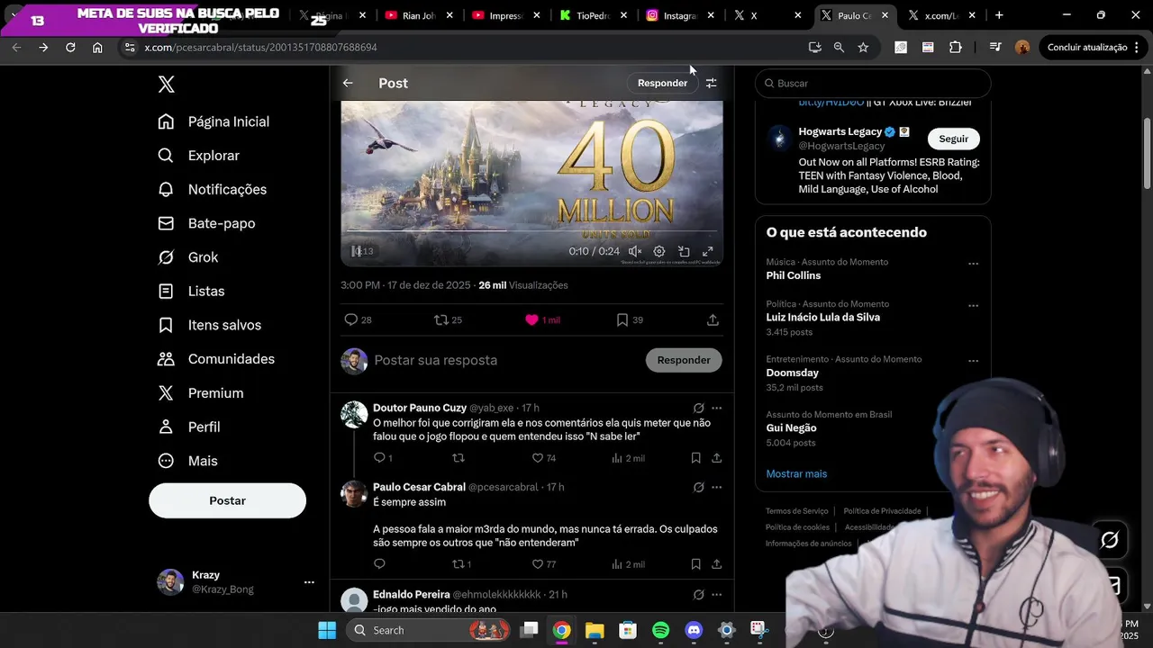
Task: Click 26 mil Visualizações link
Action: click(x=523, y=285)
